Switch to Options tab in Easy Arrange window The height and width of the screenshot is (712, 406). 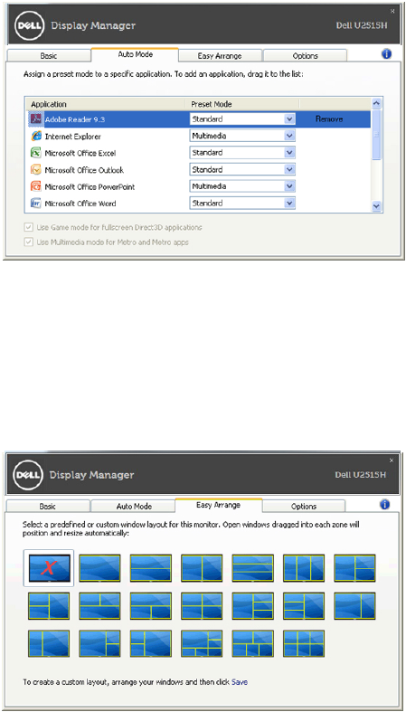click(304, 506)
